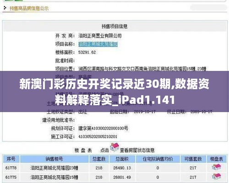Click the 可售套数 column header
This screenshot has width=229, height=183.
pyautogui.click(x=193, y=159)
